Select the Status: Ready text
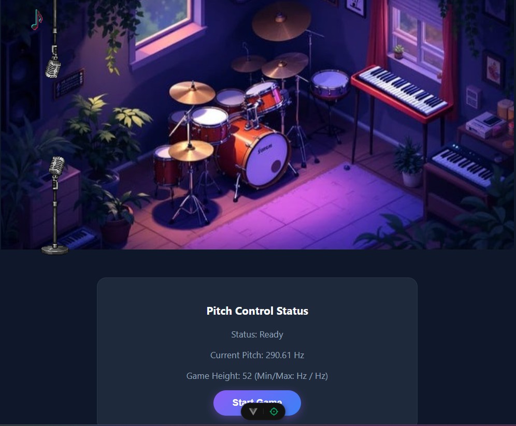The image size is (516, 426). 257,334
